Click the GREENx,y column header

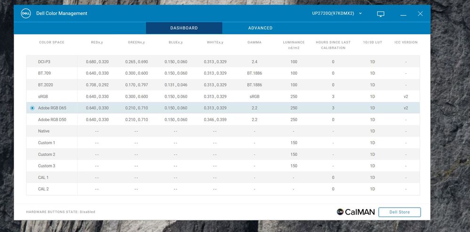point(136,42)
